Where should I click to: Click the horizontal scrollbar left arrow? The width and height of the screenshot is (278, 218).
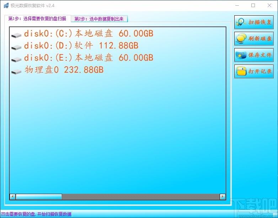click(12, 197)
